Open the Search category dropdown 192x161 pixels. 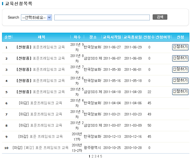pyautogui.click(x=36, y=17)
